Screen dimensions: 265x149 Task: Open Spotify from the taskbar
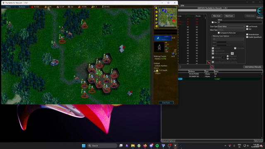pos(157,146)
